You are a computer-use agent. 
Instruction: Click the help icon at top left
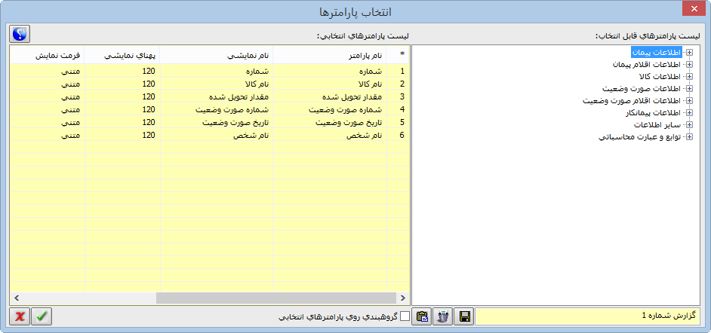[20, 34]
